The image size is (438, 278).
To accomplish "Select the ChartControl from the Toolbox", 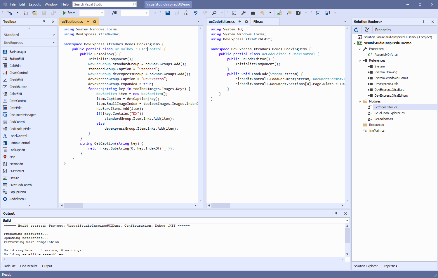I will 18,72.
